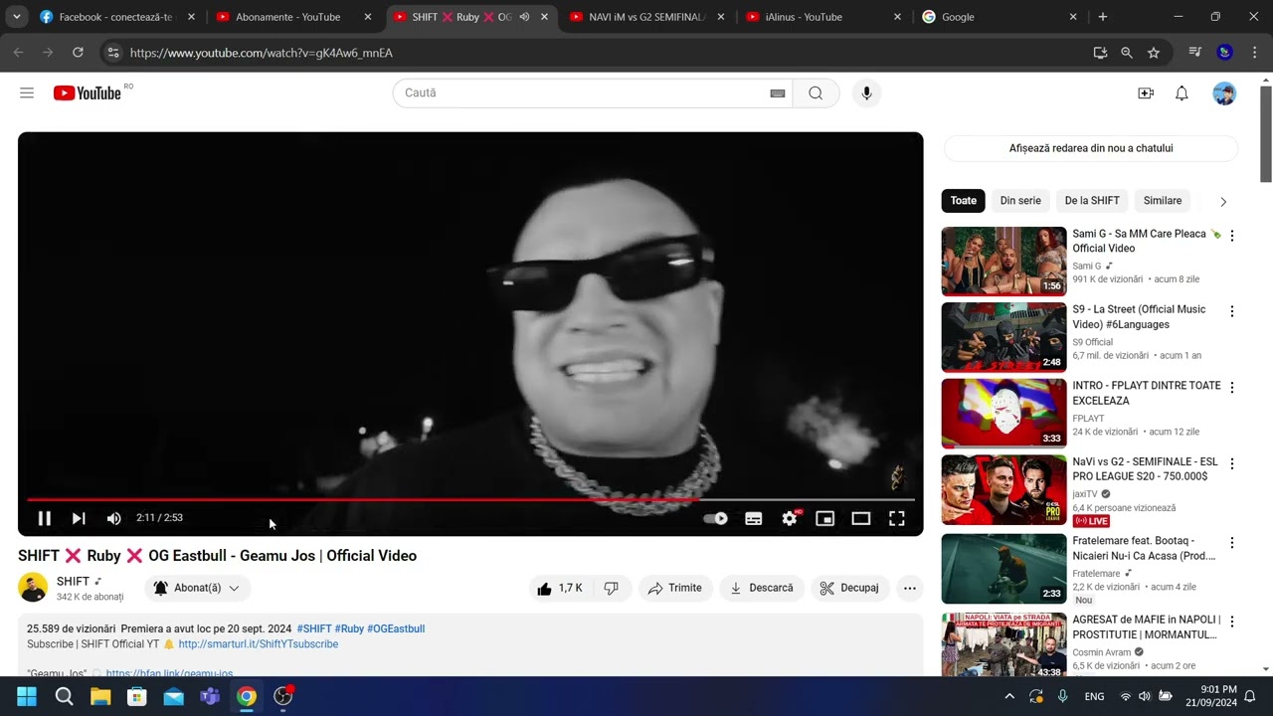Create a clip with Decupaj

(x=850, y=588)
